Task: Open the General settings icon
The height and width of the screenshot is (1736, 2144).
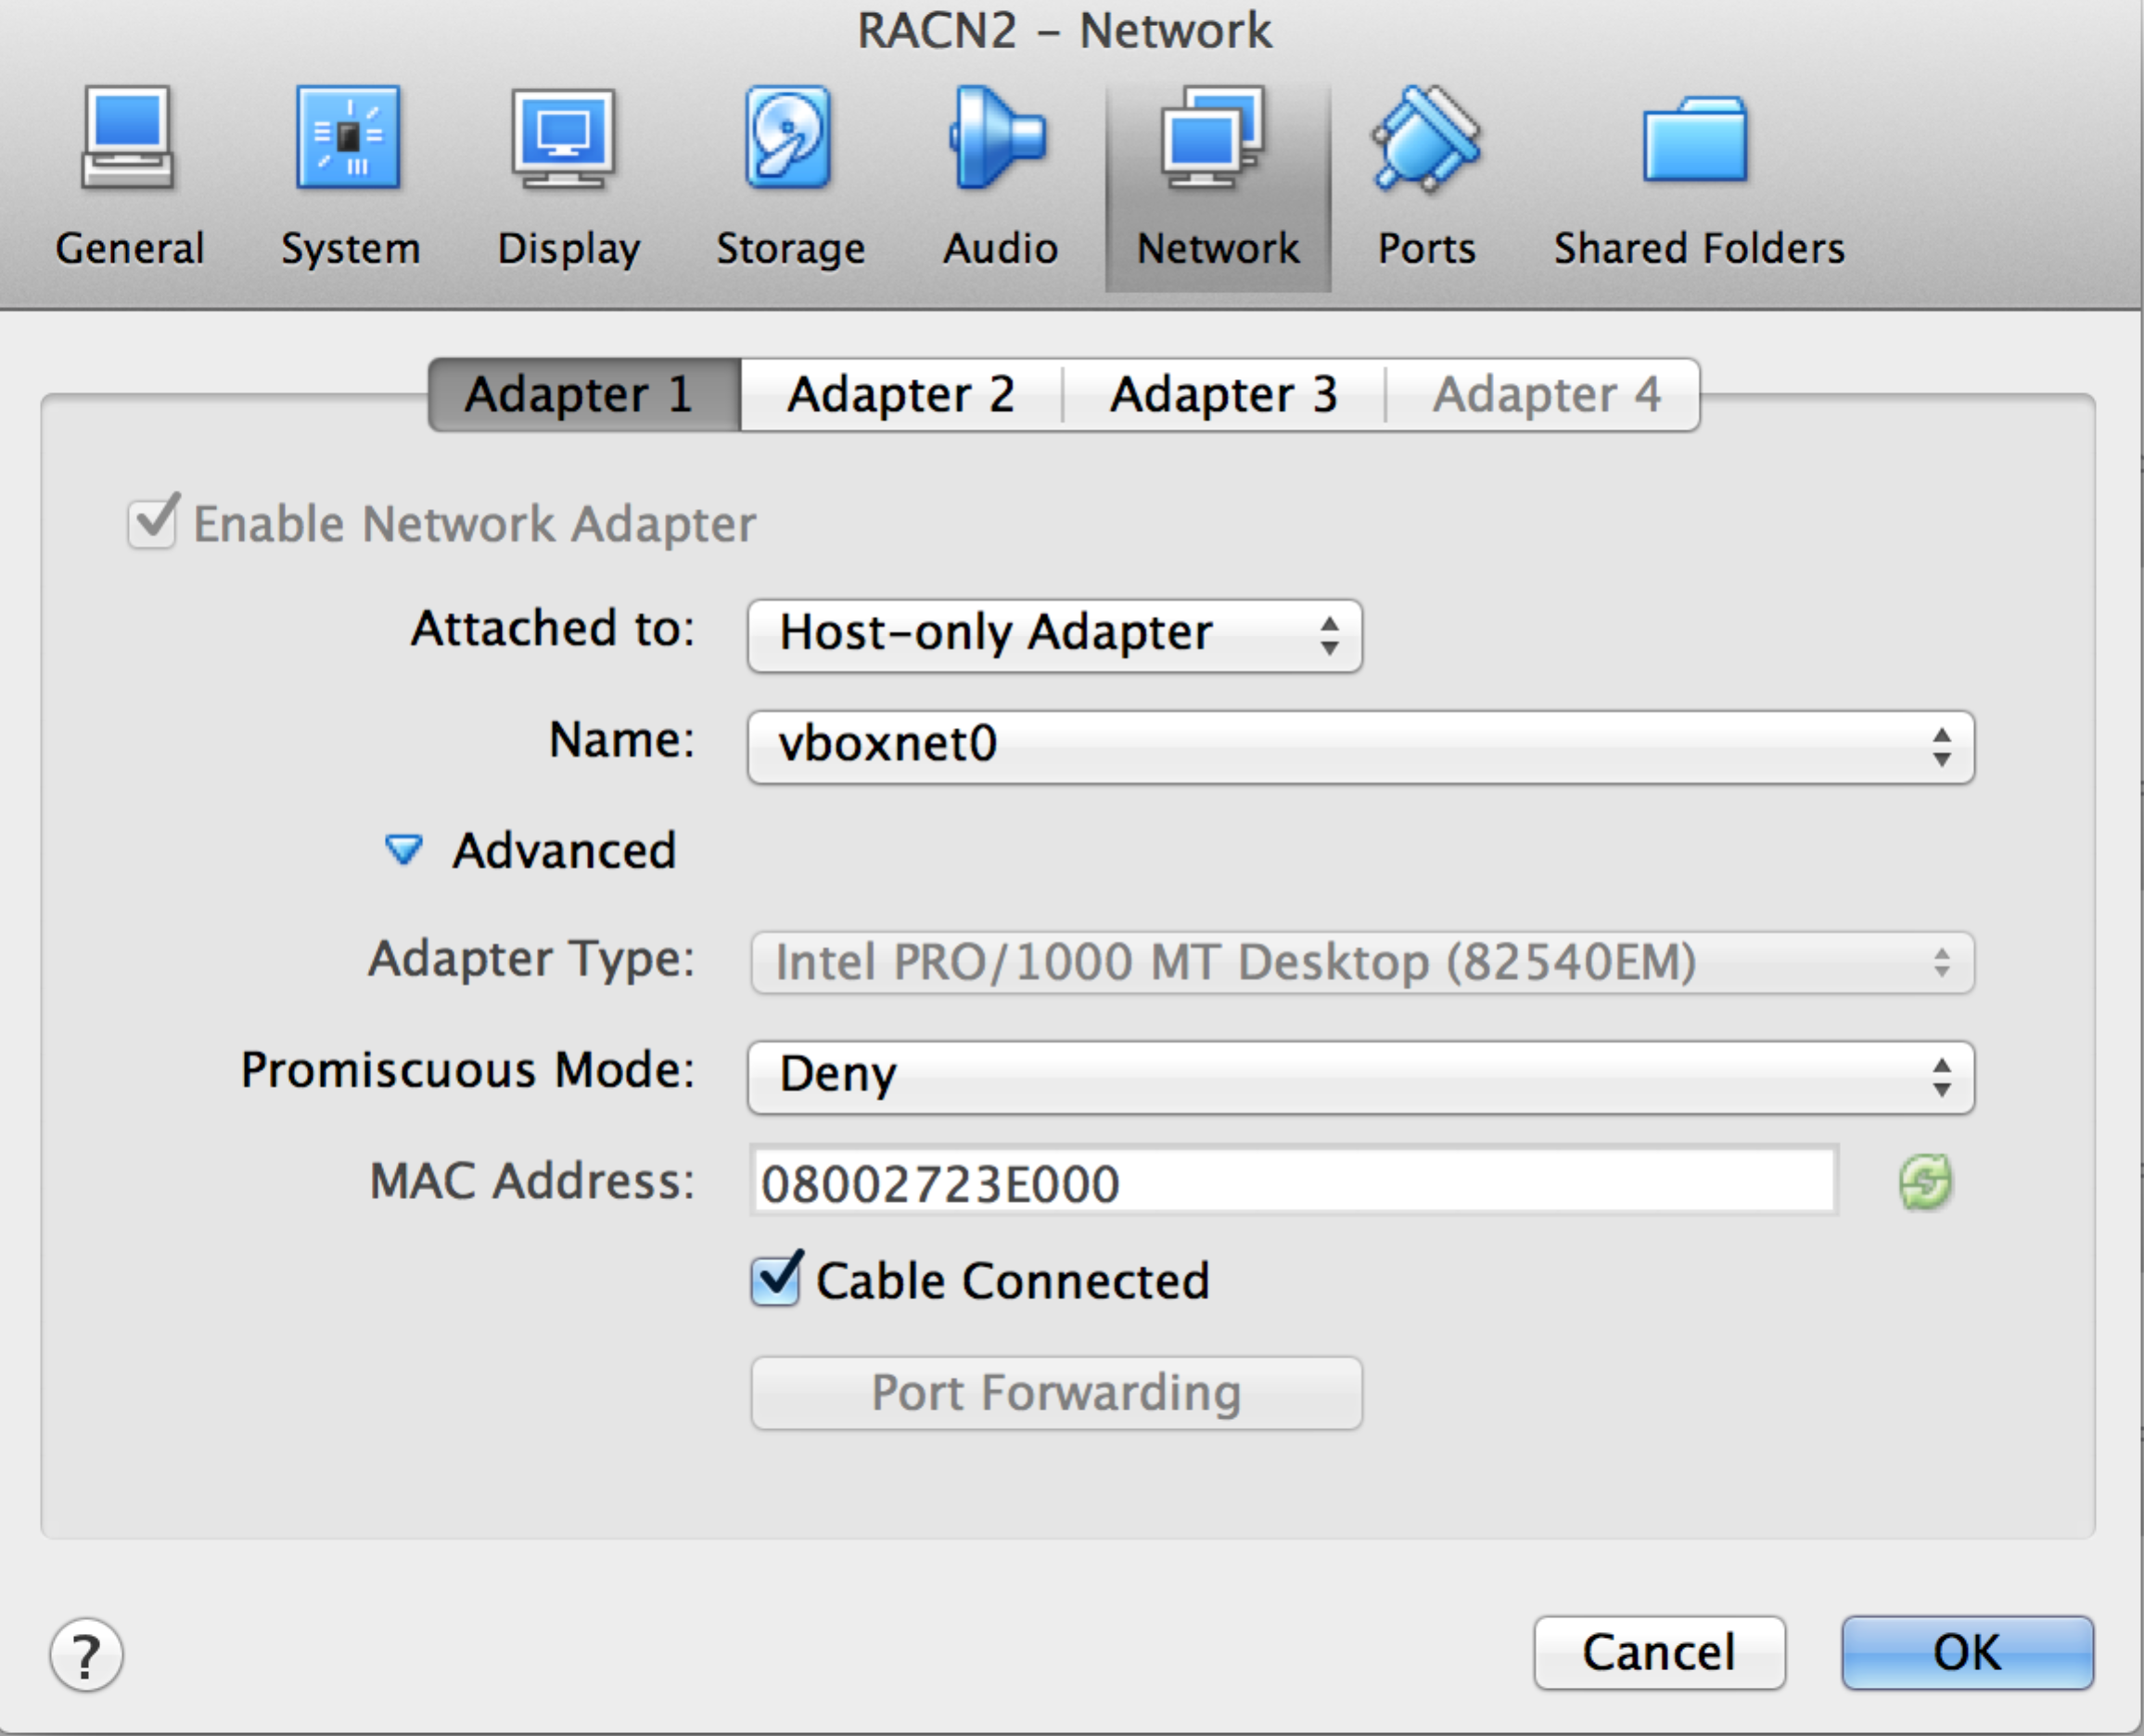Action: click(x=128, y=138)
